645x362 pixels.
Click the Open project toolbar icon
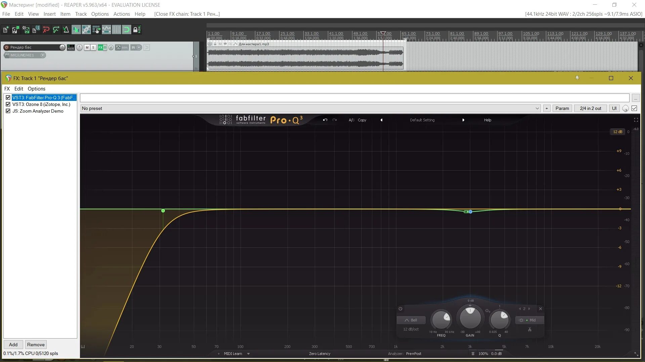tap(15, 30)
